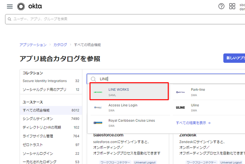
Task: Click the count 8012
Action: coord(75,110)
